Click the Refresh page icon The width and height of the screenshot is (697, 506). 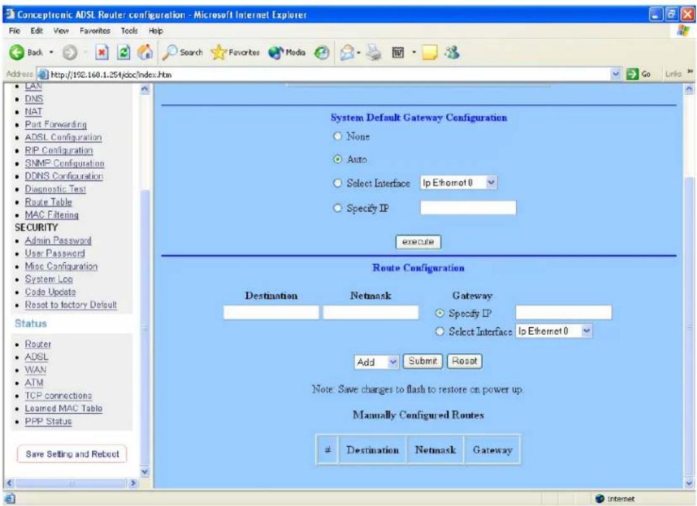click(x=124, y=53)
